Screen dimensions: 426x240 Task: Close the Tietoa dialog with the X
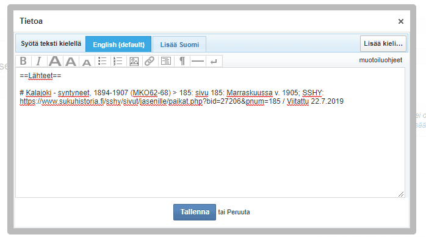401,21
